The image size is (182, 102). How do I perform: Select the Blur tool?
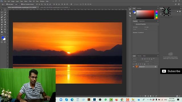2,25
